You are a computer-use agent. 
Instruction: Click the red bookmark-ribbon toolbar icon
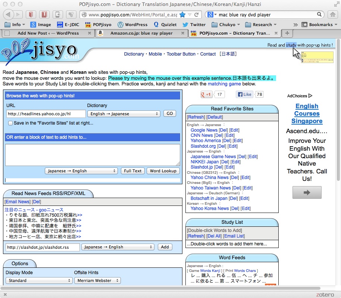pyautogui.click(x=44, y=15)
